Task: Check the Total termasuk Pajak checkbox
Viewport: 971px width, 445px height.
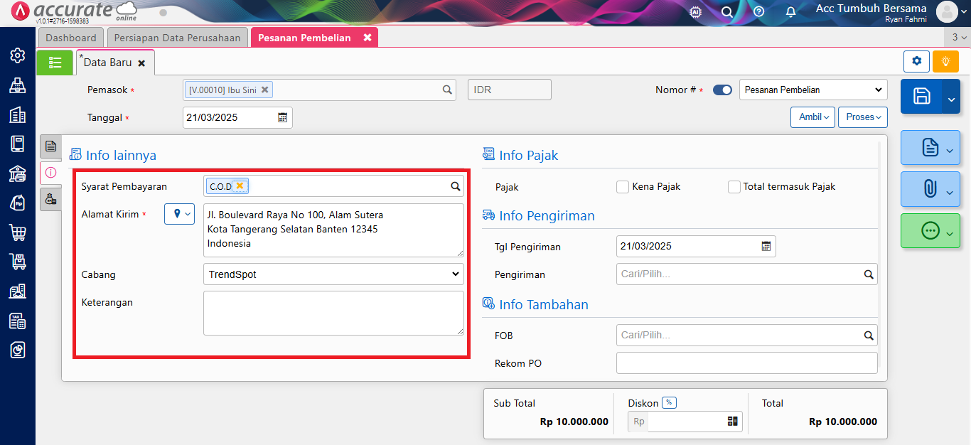Action: (x=734, y=187)
